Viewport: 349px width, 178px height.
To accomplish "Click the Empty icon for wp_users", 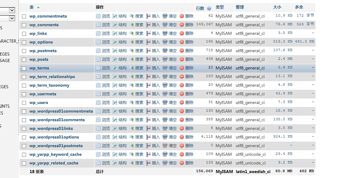I will click(165, 102).
